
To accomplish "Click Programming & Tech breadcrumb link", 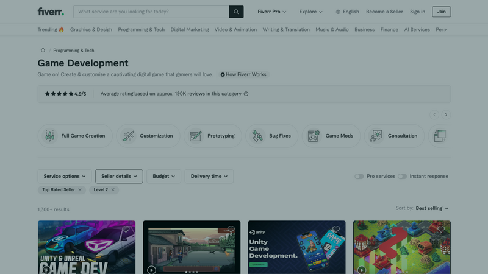I will 73,51.
